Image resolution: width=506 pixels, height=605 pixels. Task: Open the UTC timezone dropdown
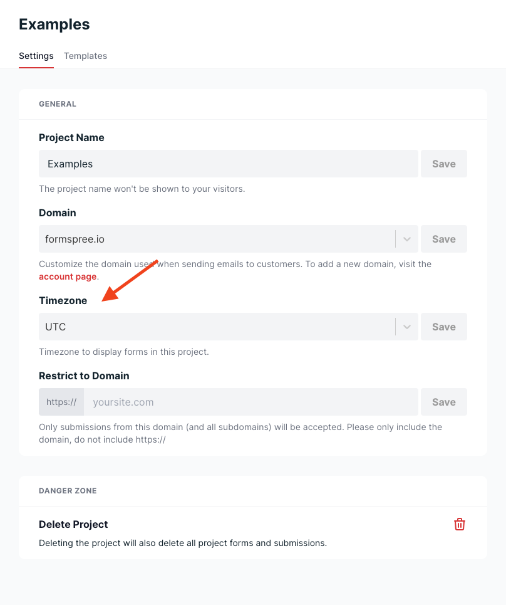point(216,327)
